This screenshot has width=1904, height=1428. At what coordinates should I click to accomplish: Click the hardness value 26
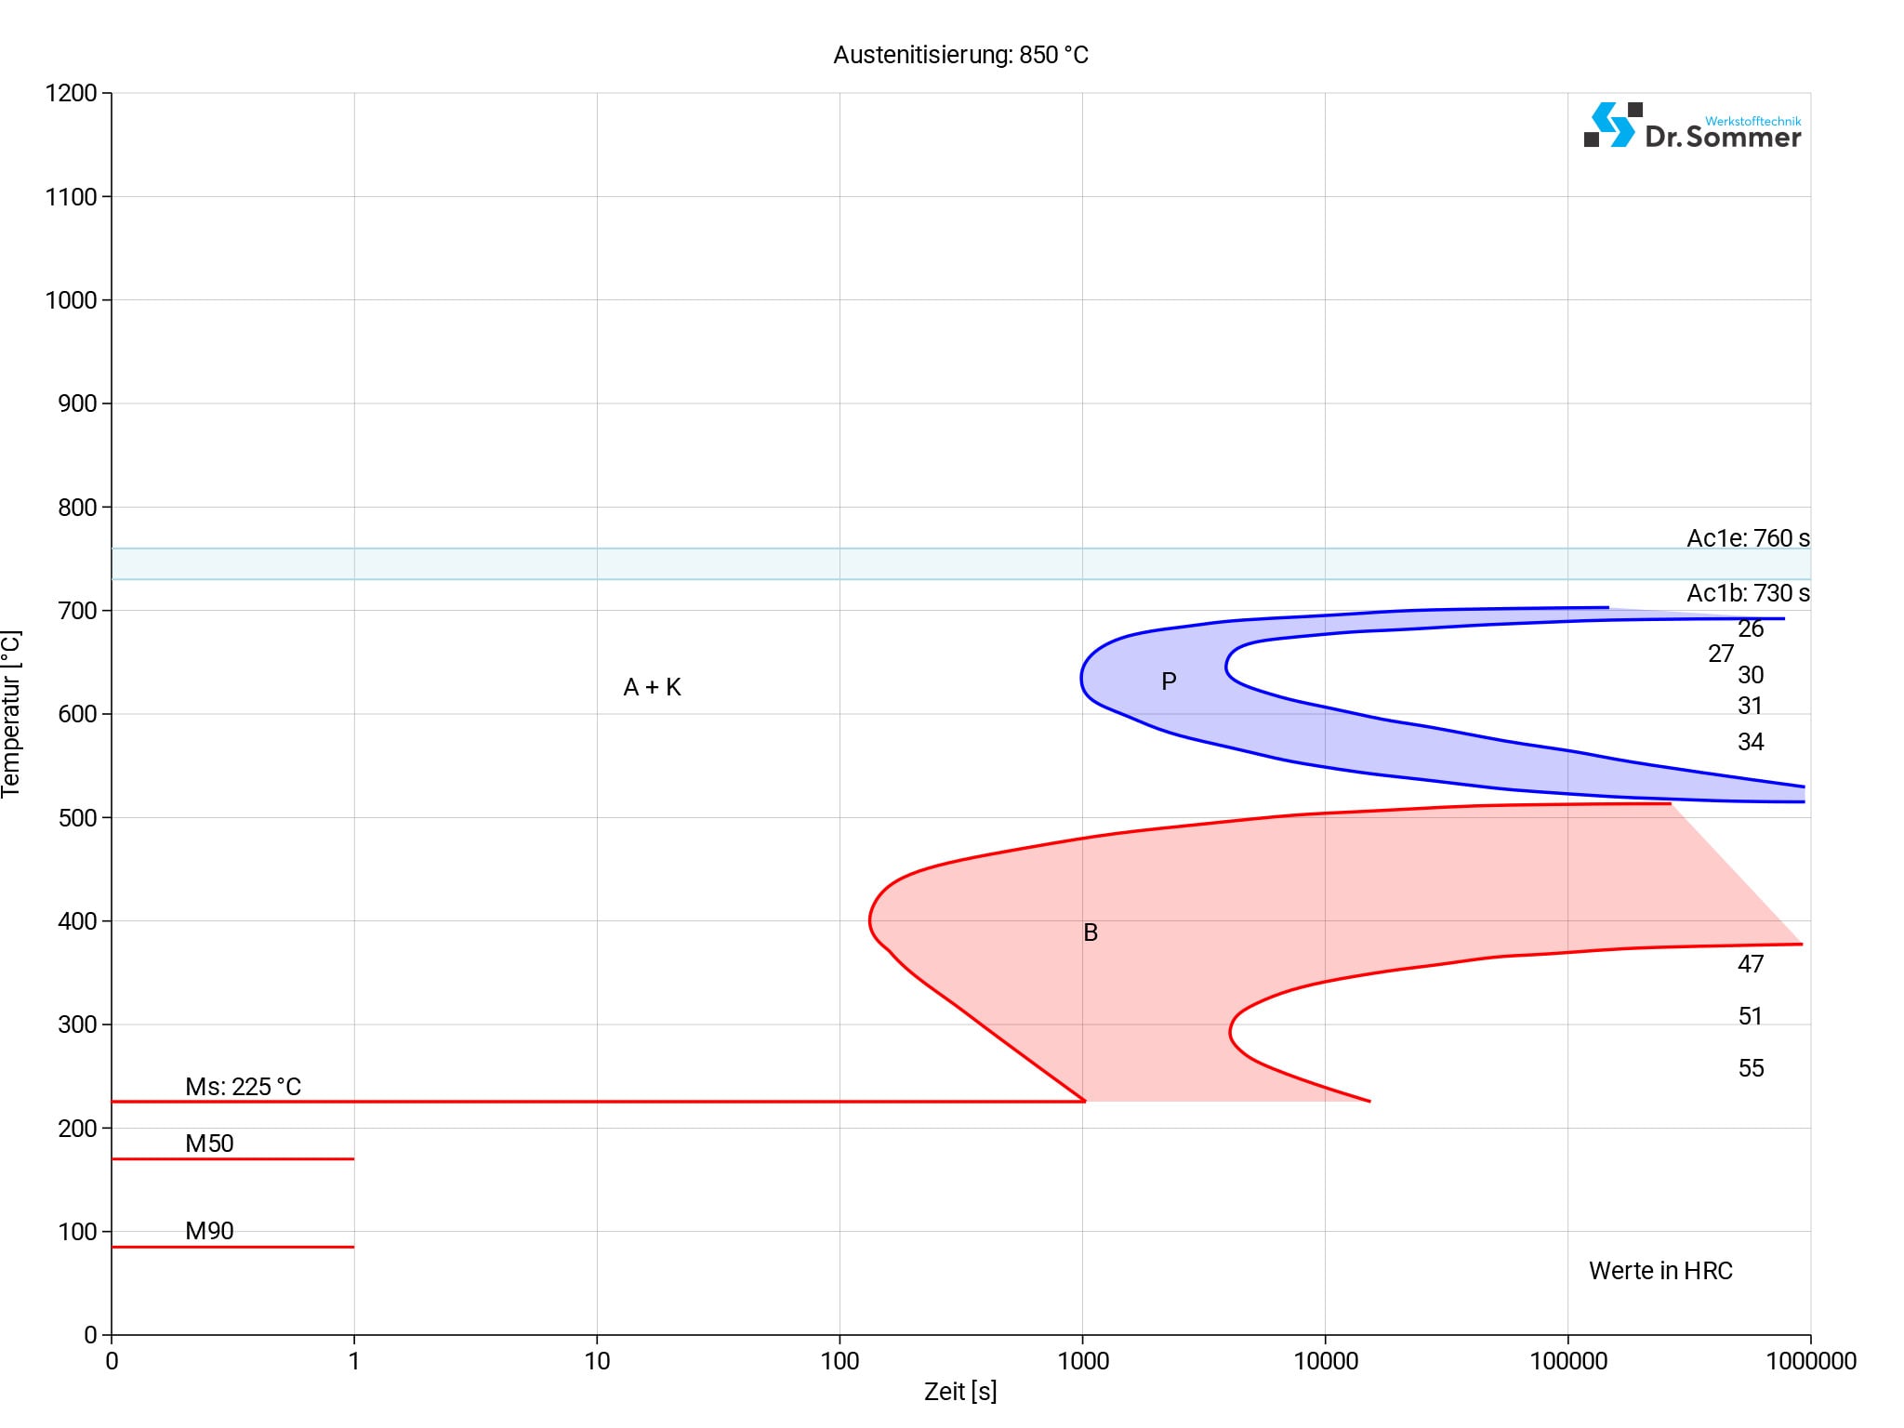tap(1751, 629)
